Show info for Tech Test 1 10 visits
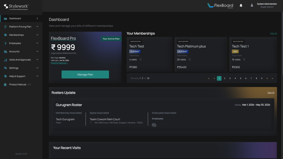The height and width of the screenshot is (159, 283). point(244,60)
